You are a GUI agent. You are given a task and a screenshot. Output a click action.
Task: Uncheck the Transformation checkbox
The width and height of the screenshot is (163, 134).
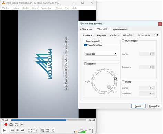85,45
